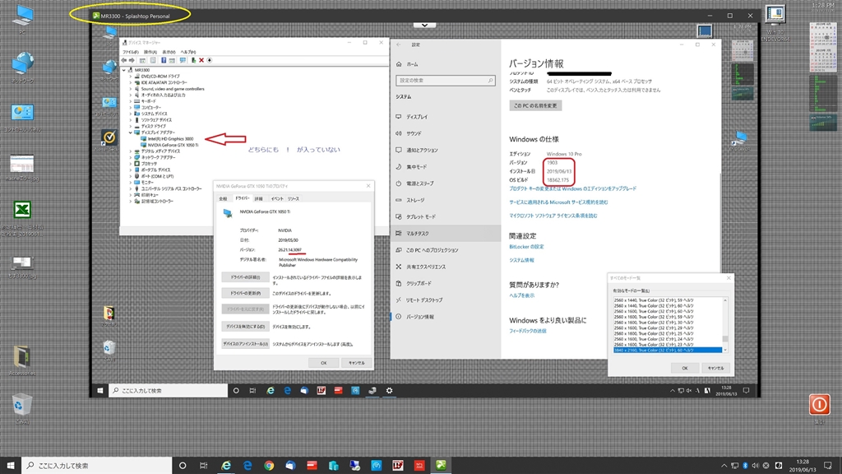Click the mode list vertical scrollbar
Screen dimensions: 842x474
[725, 325]
